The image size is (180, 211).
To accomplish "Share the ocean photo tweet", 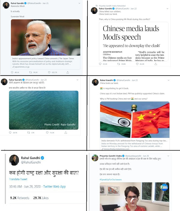I will 66,133.
